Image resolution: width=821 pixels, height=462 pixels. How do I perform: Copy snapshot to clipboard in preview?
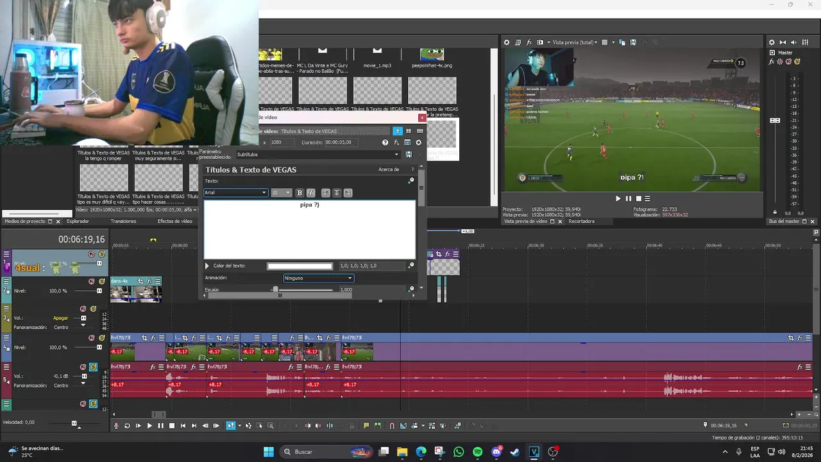point(623,42)
